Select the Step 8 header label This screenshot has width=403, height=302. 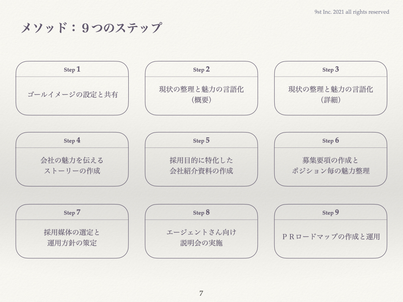pos(201,213)
